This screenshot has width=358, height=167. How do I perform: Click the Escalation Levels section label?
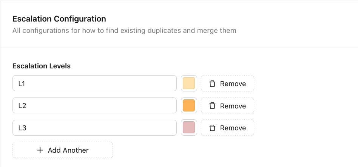coord(42,66)
